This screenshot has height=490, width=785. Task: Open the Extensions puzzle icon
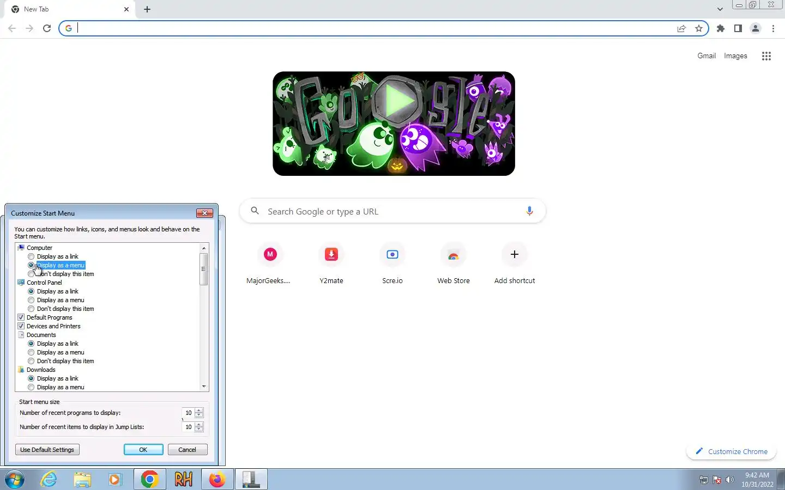(x=721, y=28)
